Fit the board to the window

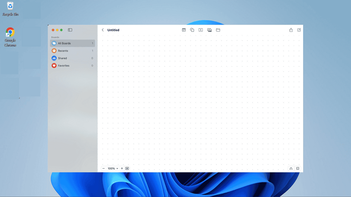coord(126,168)
